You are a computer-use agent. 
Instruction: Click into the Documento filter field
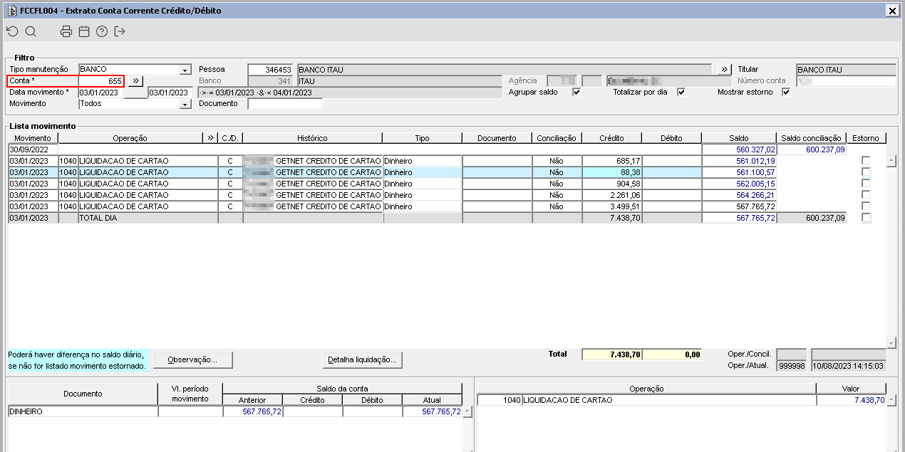point(285,104)
